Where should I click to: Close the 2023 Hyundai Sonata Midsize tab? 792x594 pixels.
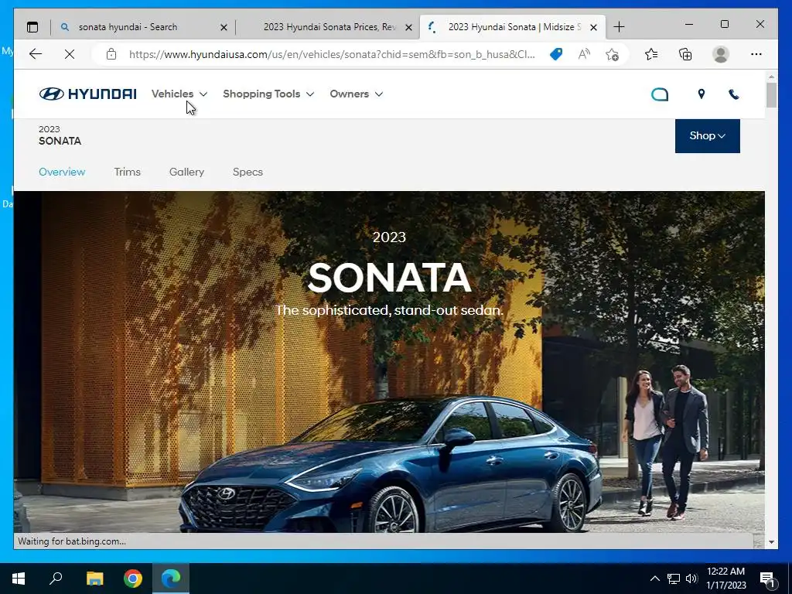tap(594, 27)
